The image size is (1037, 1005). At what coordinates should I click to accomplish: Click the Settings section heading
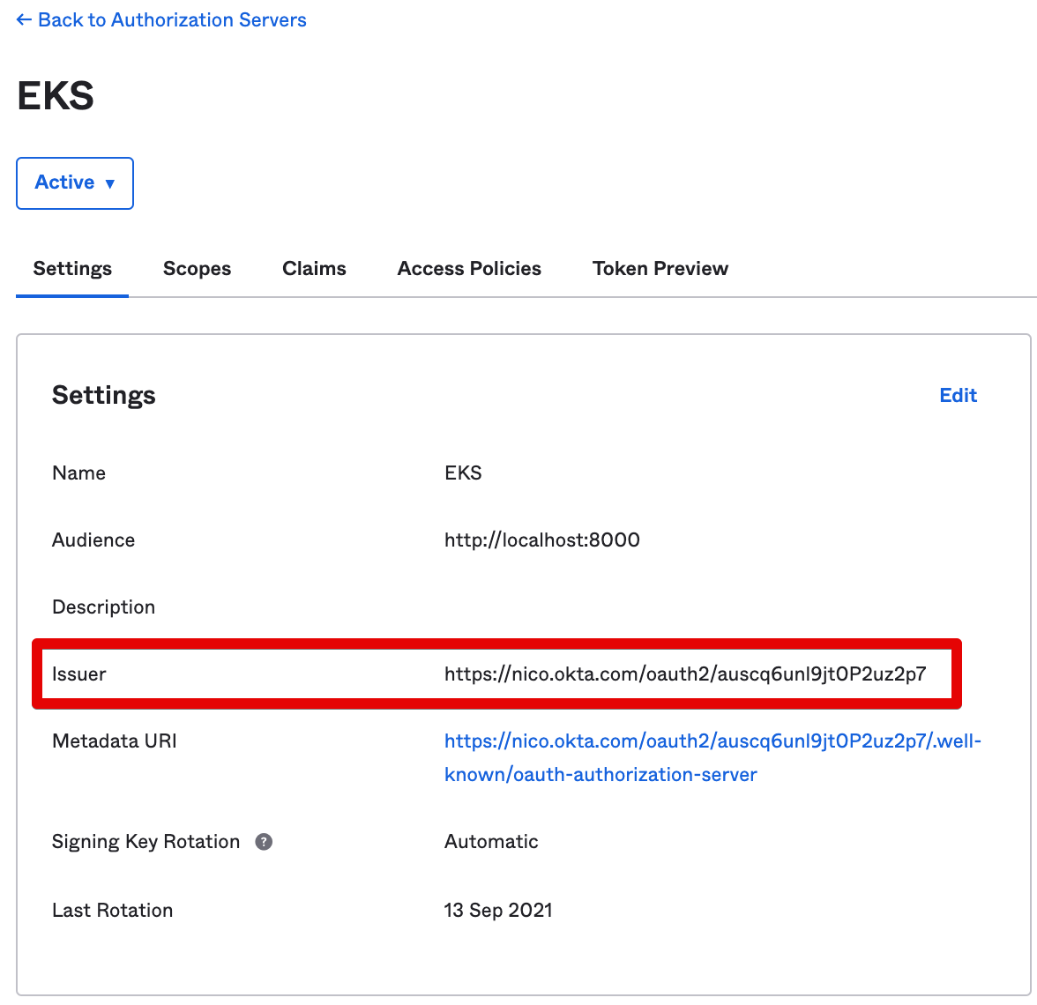point(103,396)
